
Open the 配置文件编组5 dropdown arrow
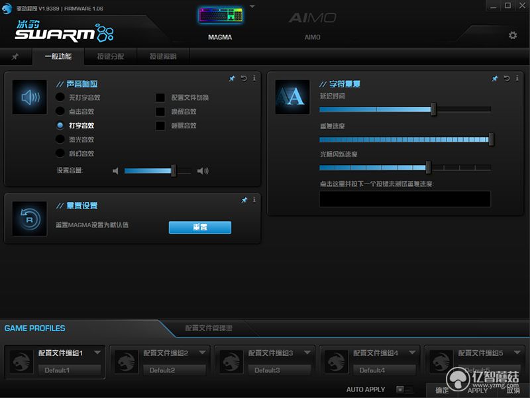click(x=517, y=353)
